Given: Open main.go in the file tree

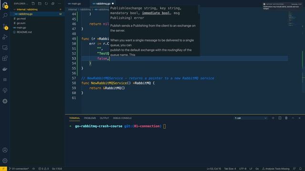Looking at the screenshot, I should click(21, 28).
